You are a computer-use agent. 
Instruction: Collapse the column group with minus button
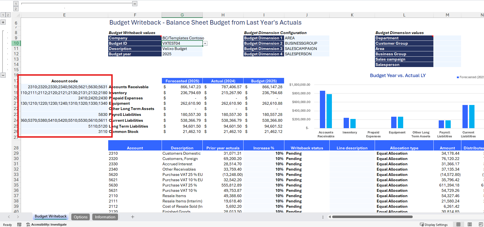click(x=135, y=4)
